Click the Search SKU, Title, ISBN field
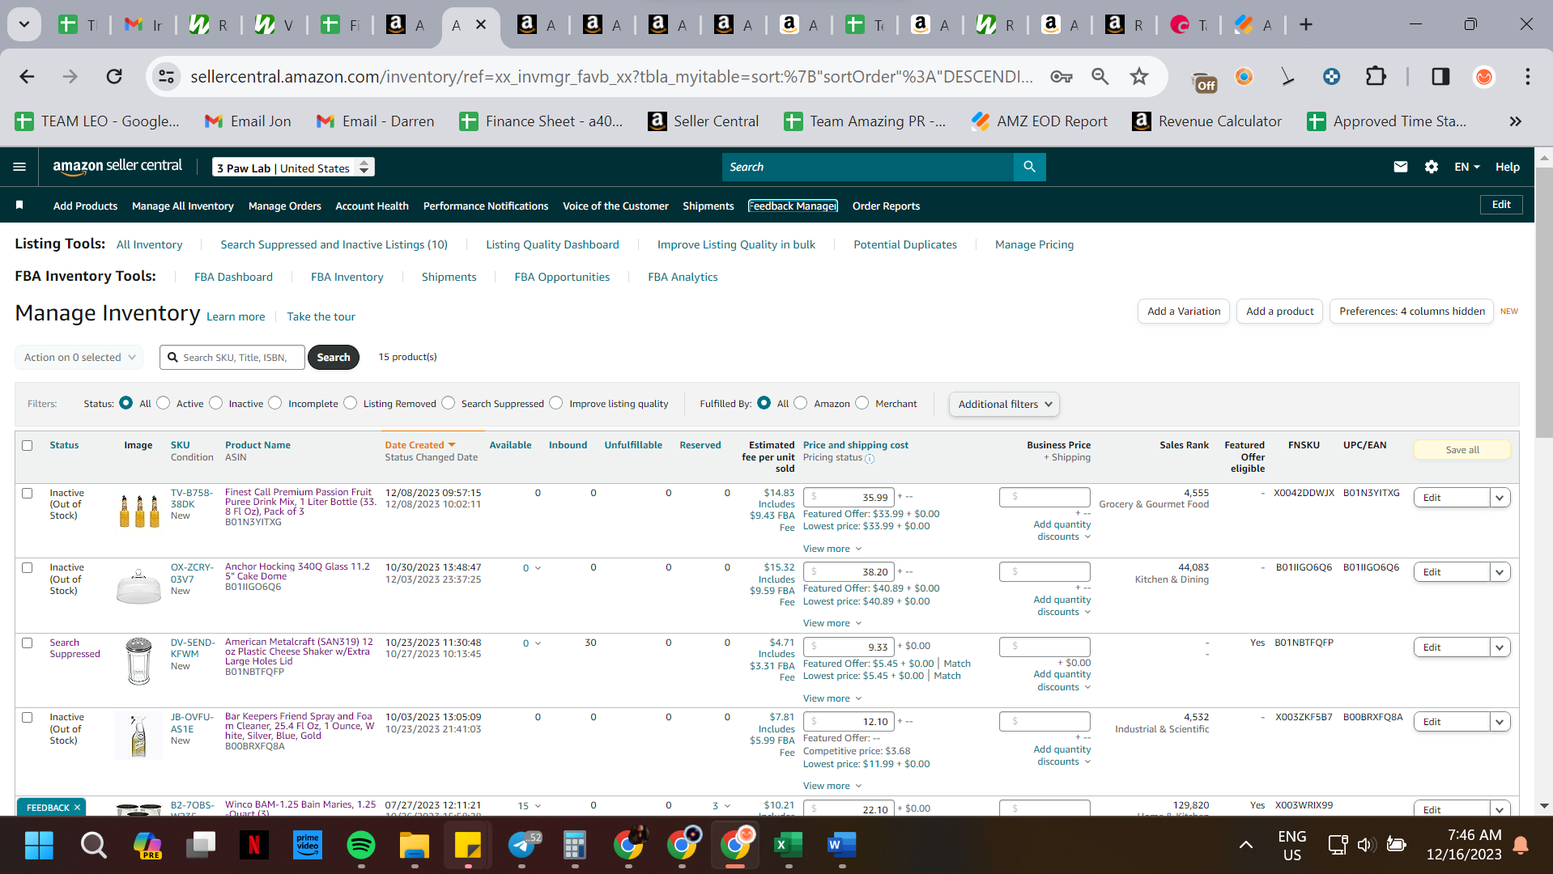Screen dimensions: 1553x874 [232, 357]
